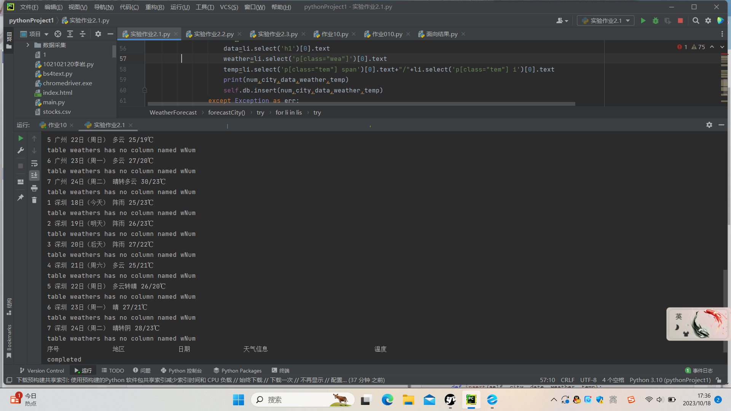Viewport: 731px width, 411px height.
Task: Click select opened file target icon
Action: click(57, 34)
